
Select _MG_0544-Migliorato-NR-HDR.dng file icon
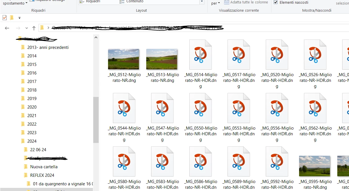tap(124, 108)
